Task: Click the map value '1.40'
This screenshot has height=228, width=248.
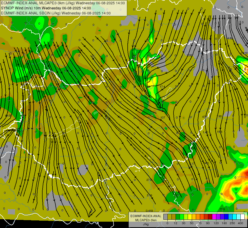Action: coord(205,132)
